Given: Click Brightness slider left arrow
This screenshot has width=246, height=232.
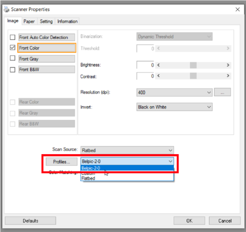Looking at the screenshot, I should click(158, 65).
